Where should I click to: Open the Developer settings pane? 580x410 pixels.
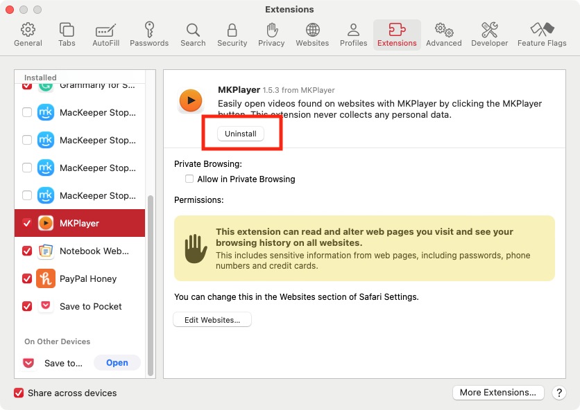pos(489,35)
